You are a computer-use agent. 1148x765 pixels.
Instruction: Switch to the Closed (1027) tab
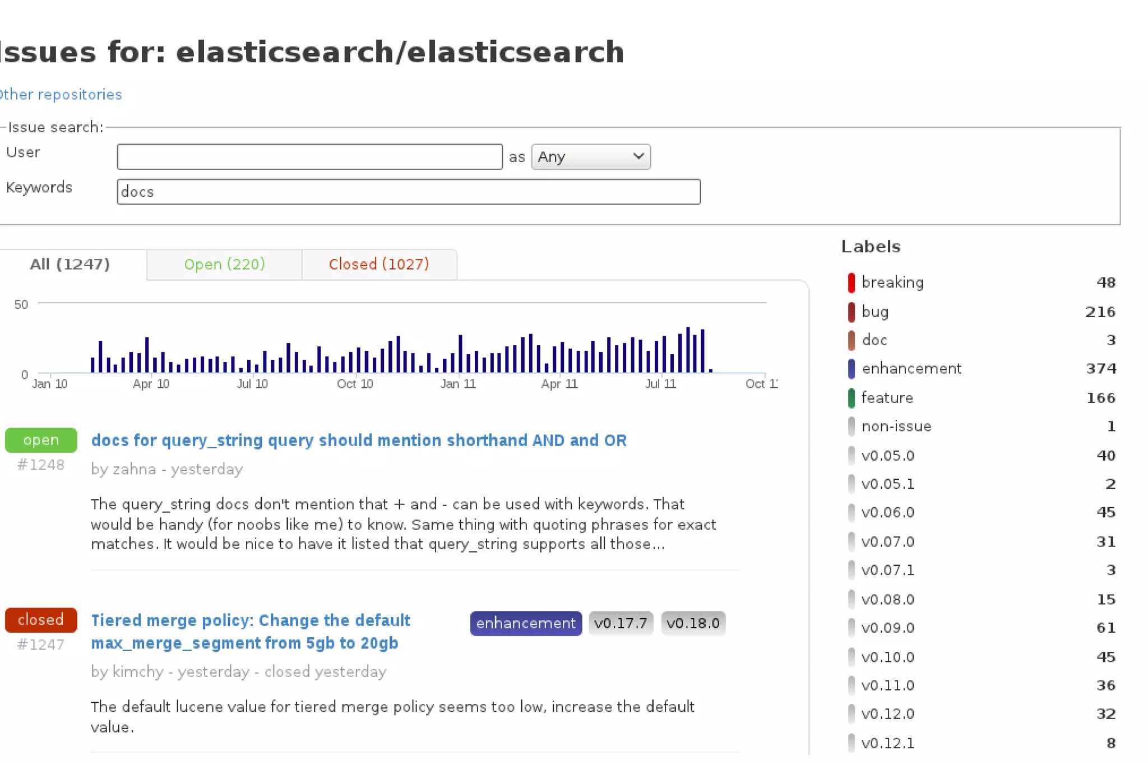point(379,264)
